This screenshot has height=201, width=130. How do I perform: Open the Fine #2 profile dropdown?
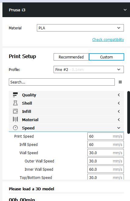click(x=89, y=69)
